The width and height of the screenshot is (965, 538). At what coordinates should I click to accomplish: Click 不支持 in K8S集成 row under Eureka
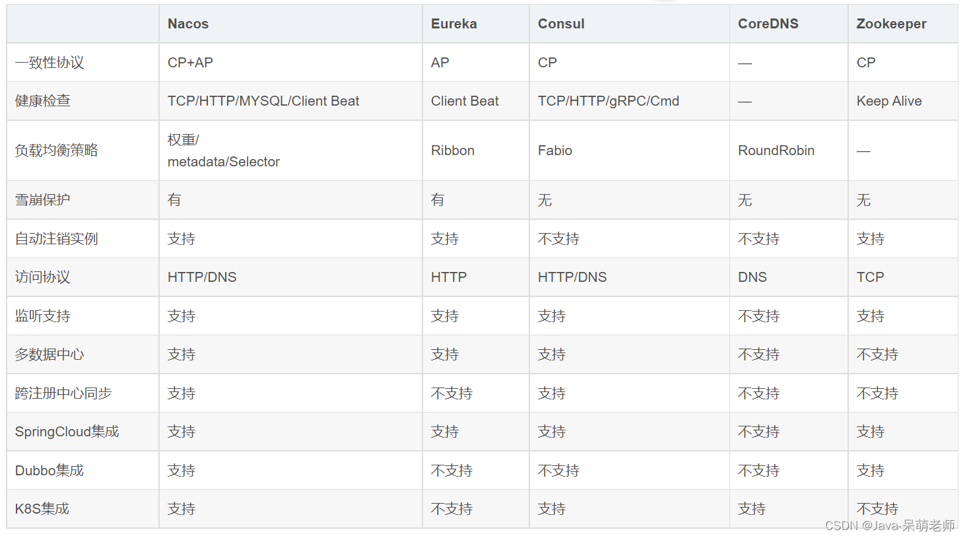click(451, 509)
